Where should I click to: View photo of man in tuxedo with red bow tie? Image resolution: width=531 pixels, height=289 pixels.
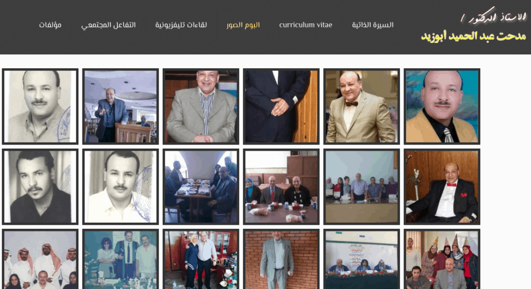coord(442,186)
